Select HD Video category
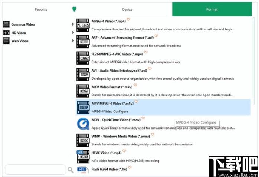Screen dimensions: 259x177 [x=19, y=33]
